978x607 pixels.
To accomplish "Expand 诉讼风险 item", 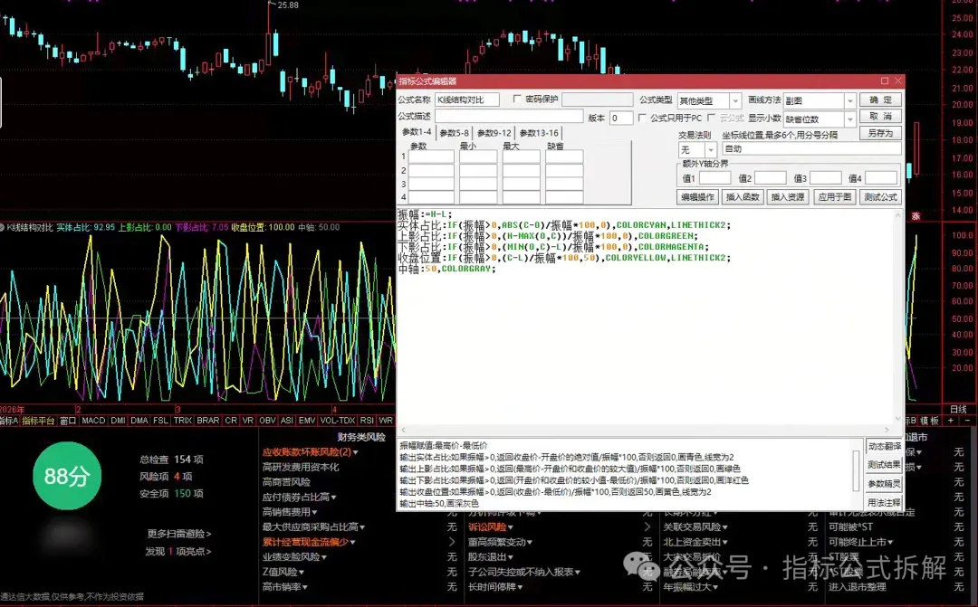I will pos(510,527).
